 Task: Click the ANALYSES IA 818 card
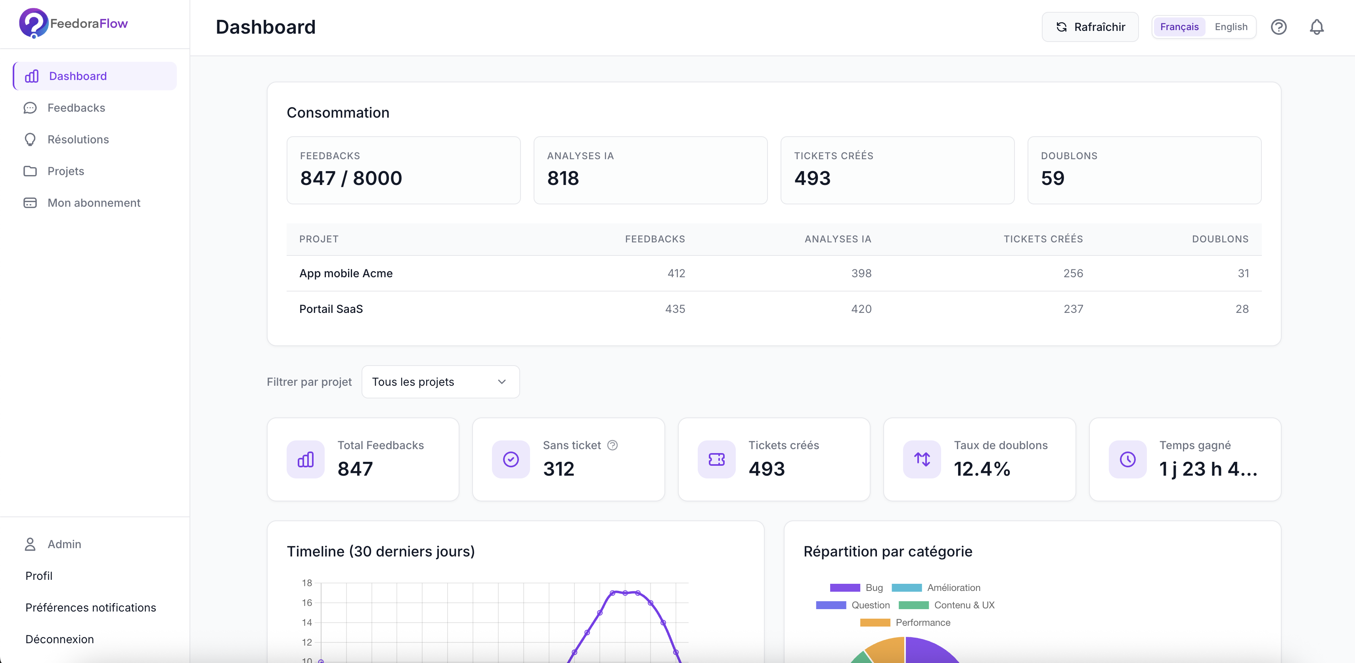click(x=650, y=170)
